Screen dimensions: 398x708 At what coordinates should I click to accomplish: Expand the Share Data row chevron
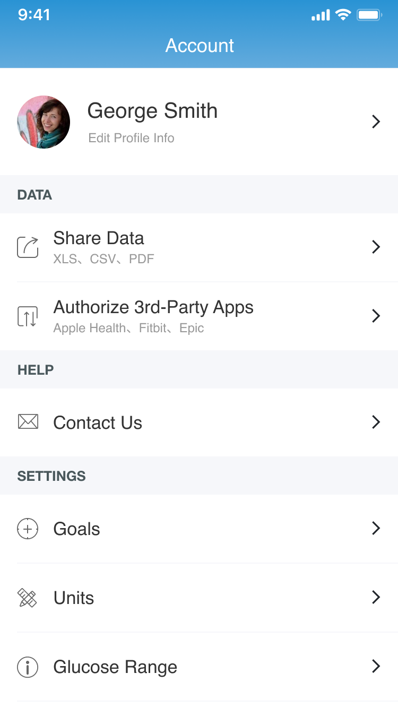(376, 247)
